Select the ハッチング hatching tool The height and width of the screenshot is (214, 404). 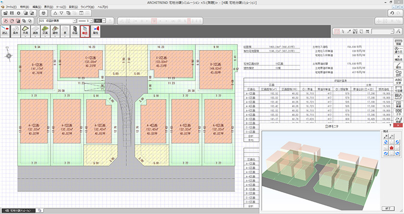click(x=398, y=97)
